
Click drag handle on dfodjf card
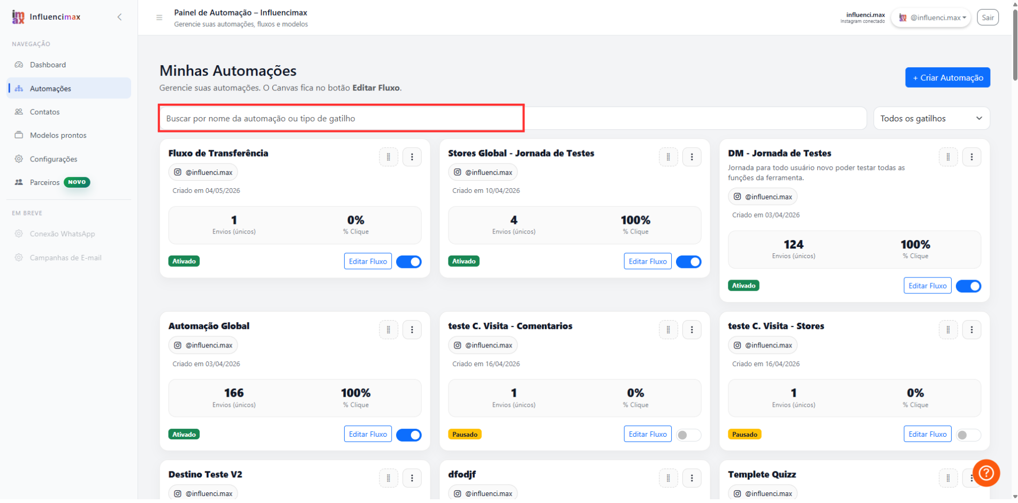[668, 478]
